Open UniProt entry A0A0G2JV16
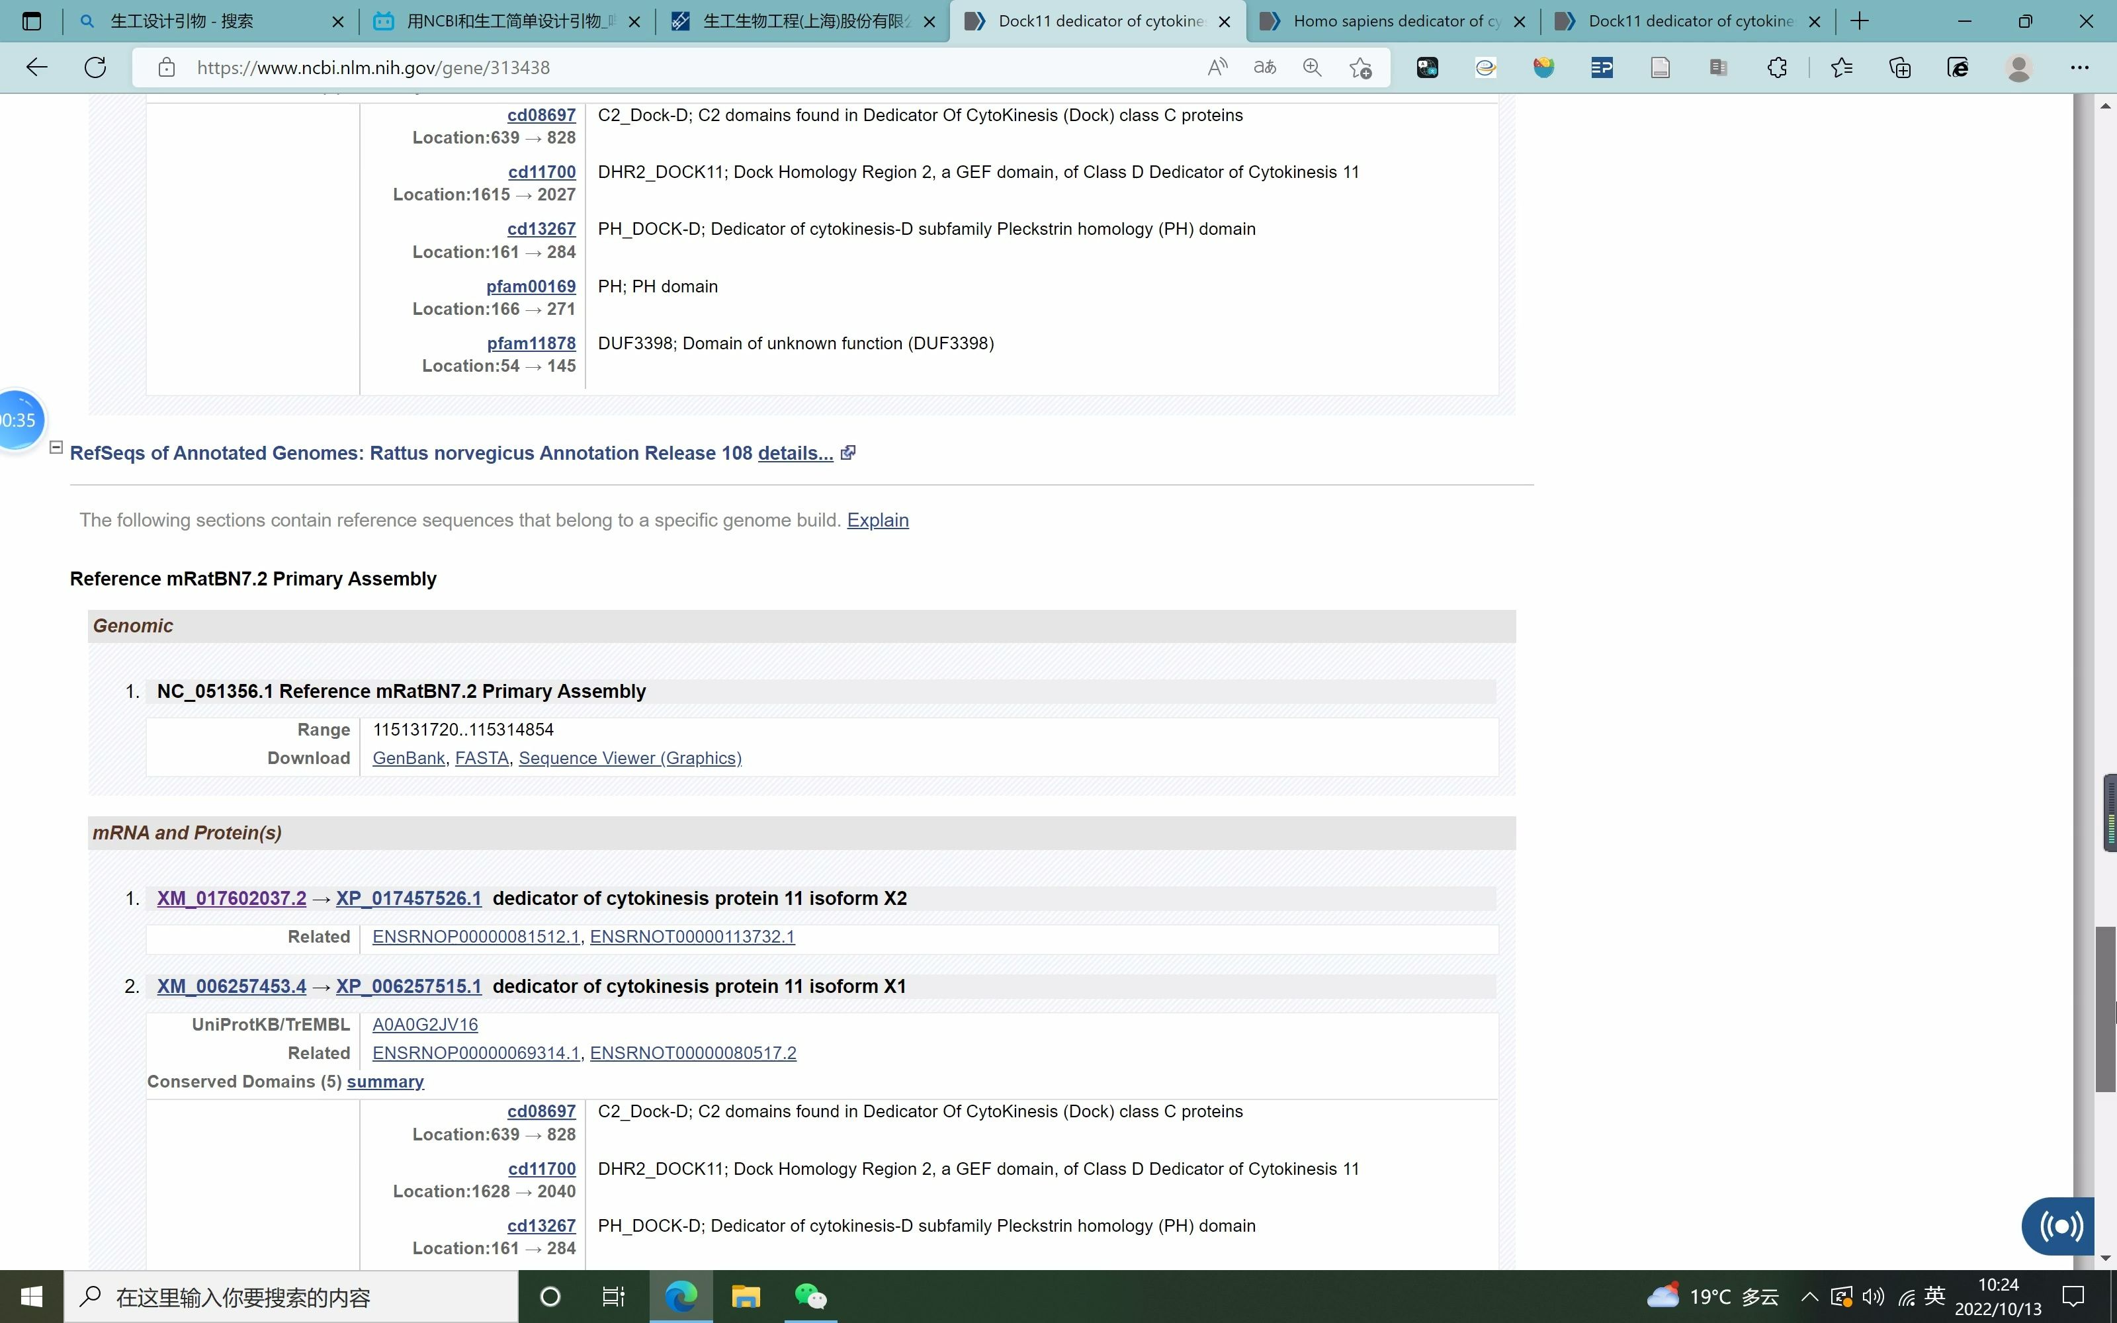Image resolution: width=2117 pixels, height=1323 pixels. pos(425,1025)
